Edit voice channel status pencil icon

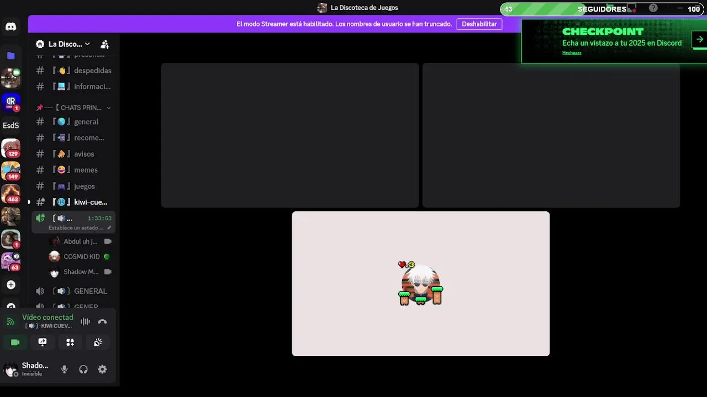[109, 228]
